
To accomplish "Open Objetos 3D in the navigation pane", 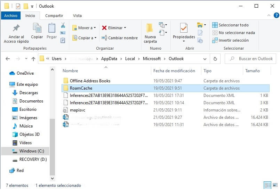I will (26, 134).
